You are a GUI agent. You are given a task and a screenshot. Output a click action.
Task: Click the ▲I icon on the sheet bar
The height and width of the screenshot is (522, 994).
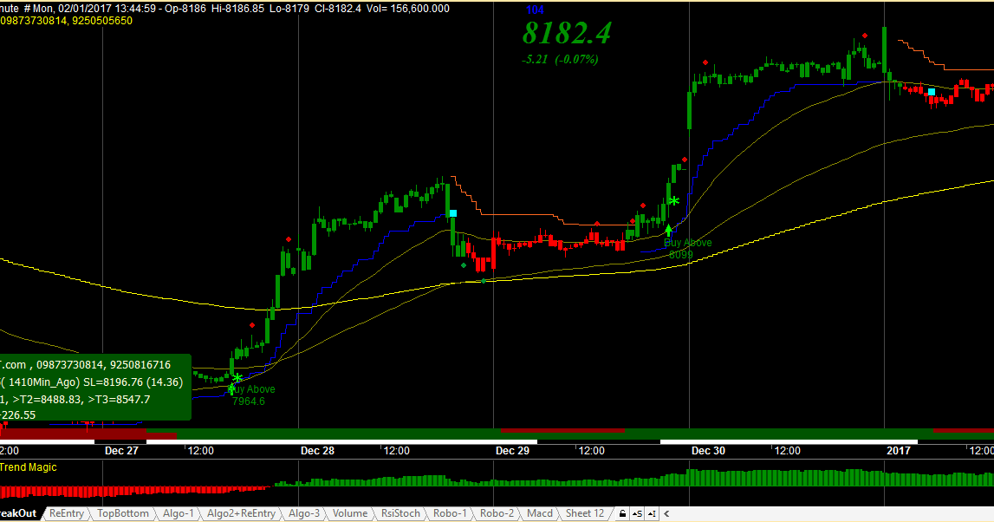coord(652,513)
